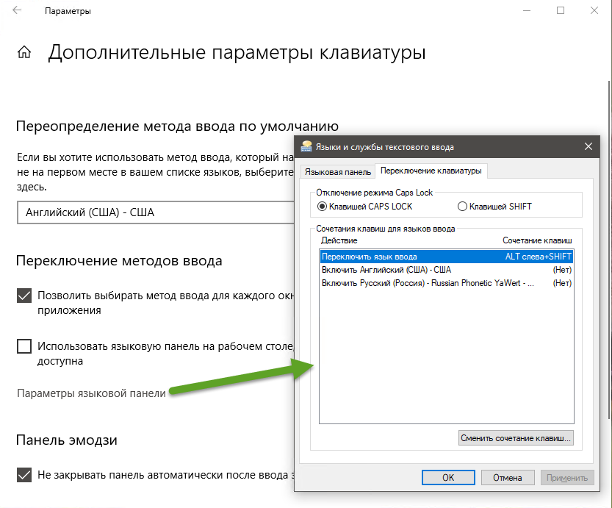
Task: Minimize the Параметры settings window
Action: (527, 11)
